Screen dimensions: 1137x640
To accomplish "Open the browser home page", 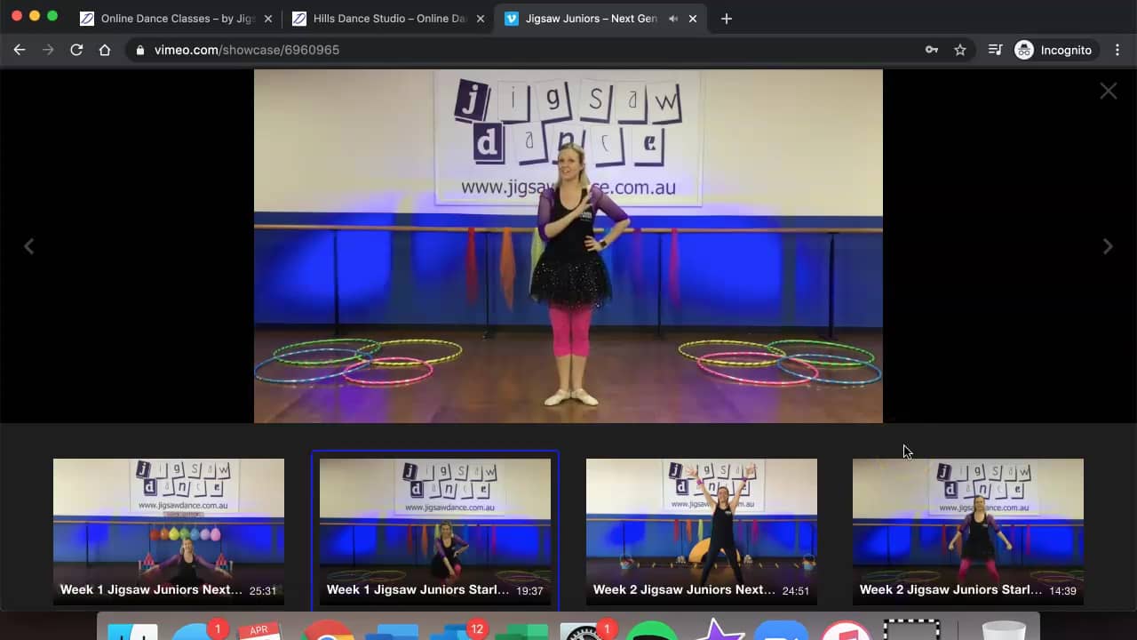I will (105, 50).
